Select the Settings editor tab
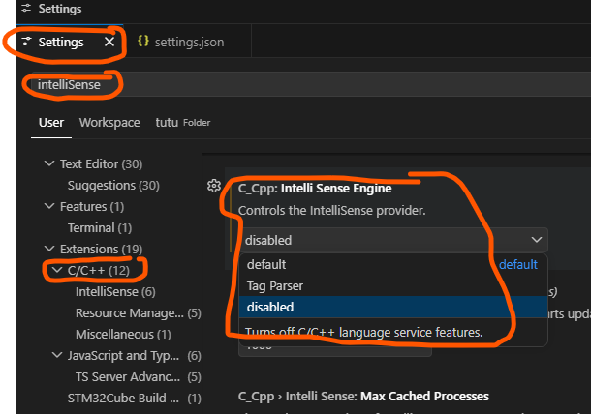The width and height of the screenshot is (591, 414). (x=70, y=42)
